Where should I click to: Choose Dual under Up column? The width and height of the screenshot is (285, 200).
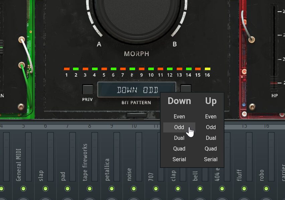point(211,138)
